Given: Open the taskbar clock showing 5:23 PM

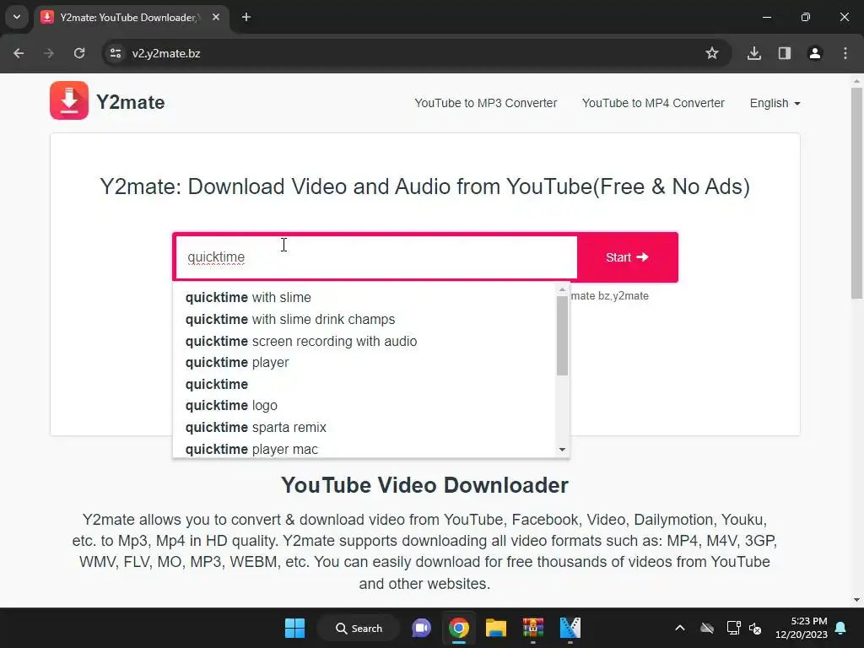Looking at the screenshot, I should click(802, 628).
